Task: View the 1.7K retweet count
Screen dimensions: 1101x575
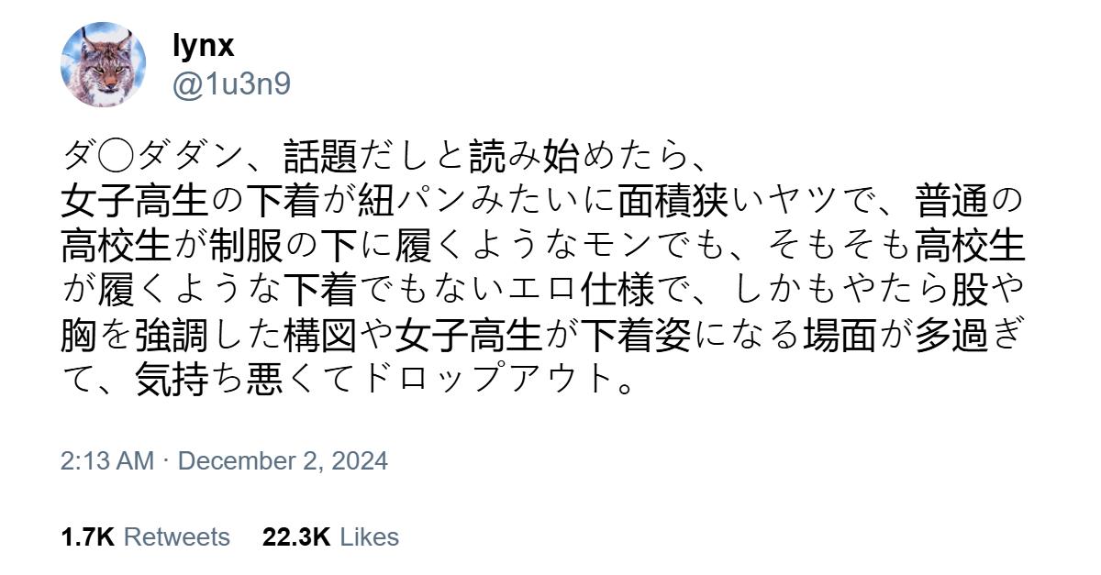Action: (x=87, y=536)
